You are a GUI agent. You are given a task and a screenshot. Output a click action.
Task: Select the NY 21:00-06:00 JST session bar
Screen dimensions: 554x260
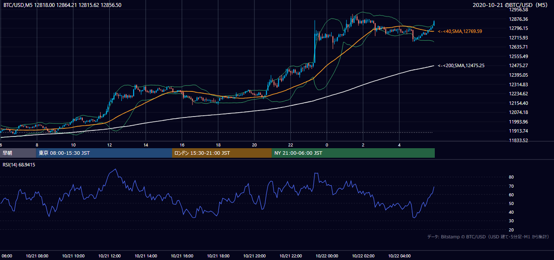[x=353, y=153]
